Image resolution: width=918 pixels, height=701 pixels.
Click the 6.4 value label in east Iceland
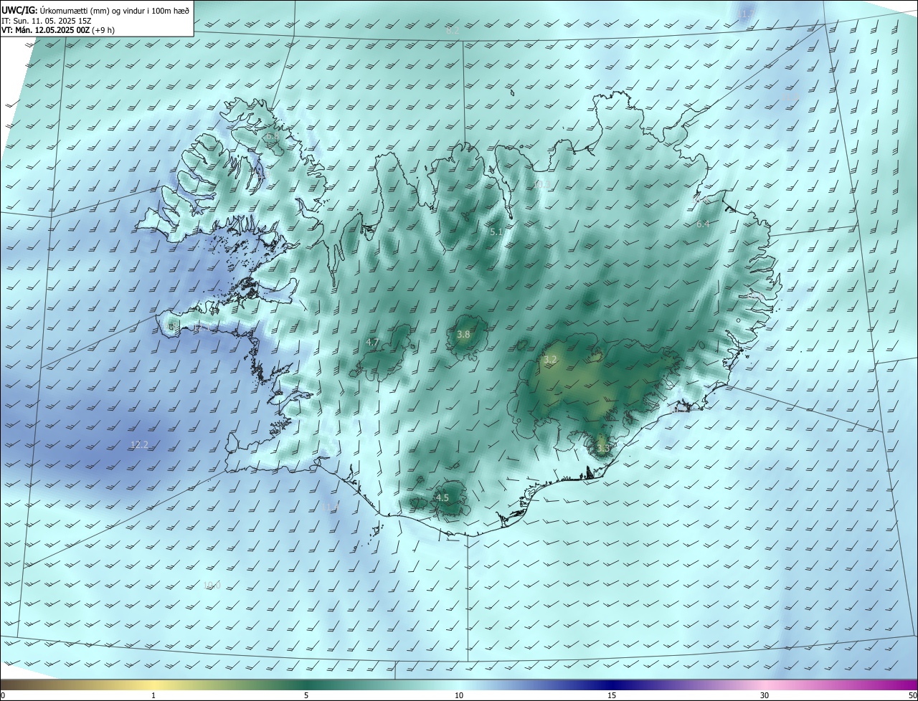[703, 224]
